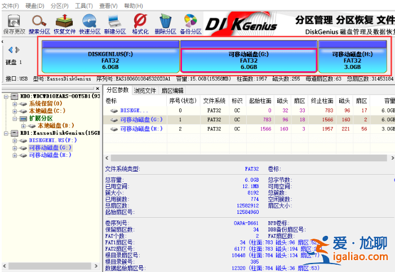Click the 标识 column header
The image size is (395, 272).
point(237,101)
